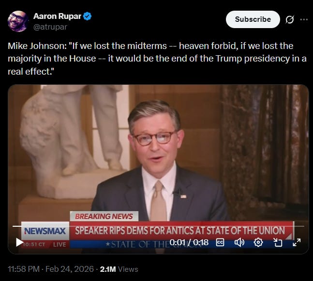Viewport: 313px width, 281px height.
Task: Mute the video with the speaker icon
Action: pyautogui.click(x=239, y=242)
